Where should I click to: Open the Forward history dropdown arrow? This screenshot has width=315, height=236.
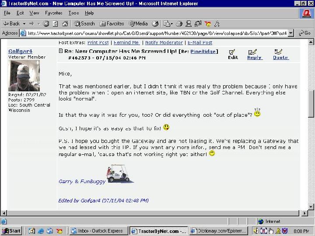coord(38,24)
